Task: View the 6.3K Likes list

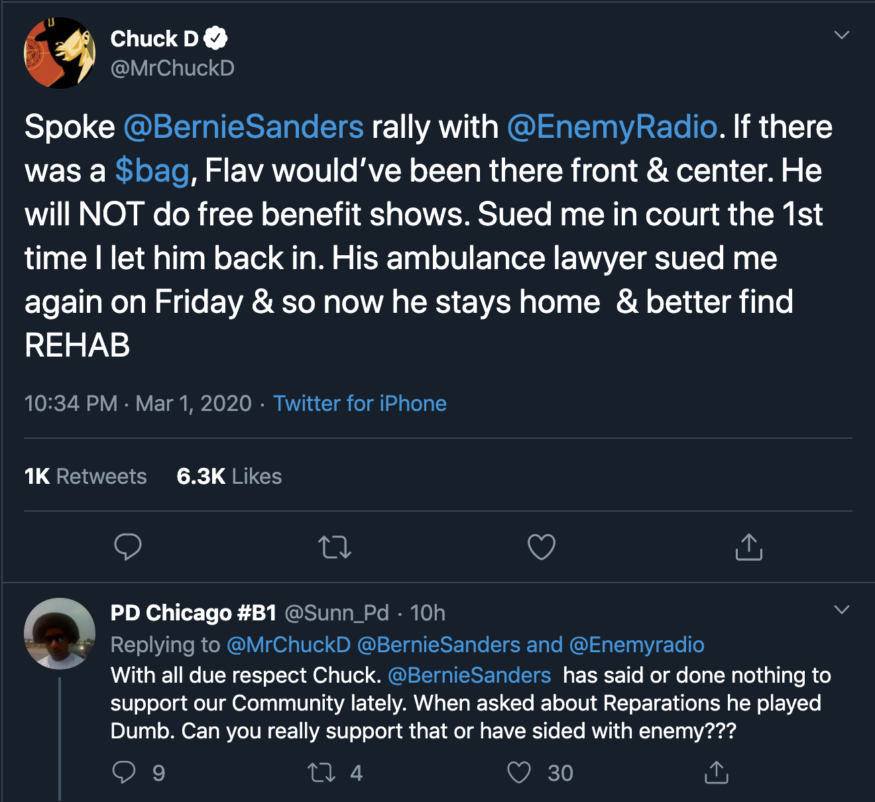Action: 229,476
